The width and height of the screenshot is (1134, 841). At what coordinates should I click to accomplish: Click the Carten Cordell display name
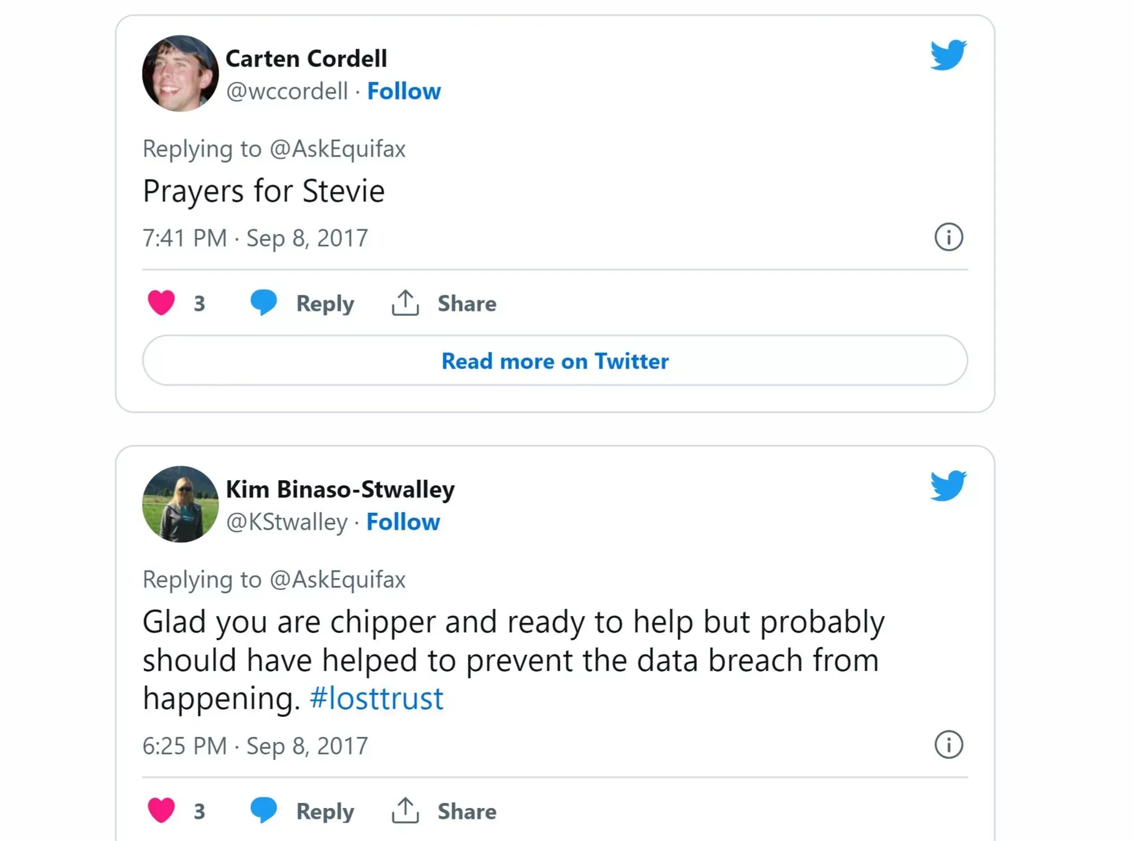(x=306, y=58)
